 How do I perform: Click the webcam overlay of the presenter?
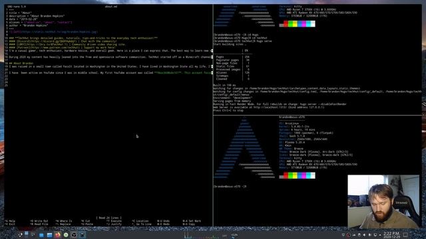pos(383,201)
